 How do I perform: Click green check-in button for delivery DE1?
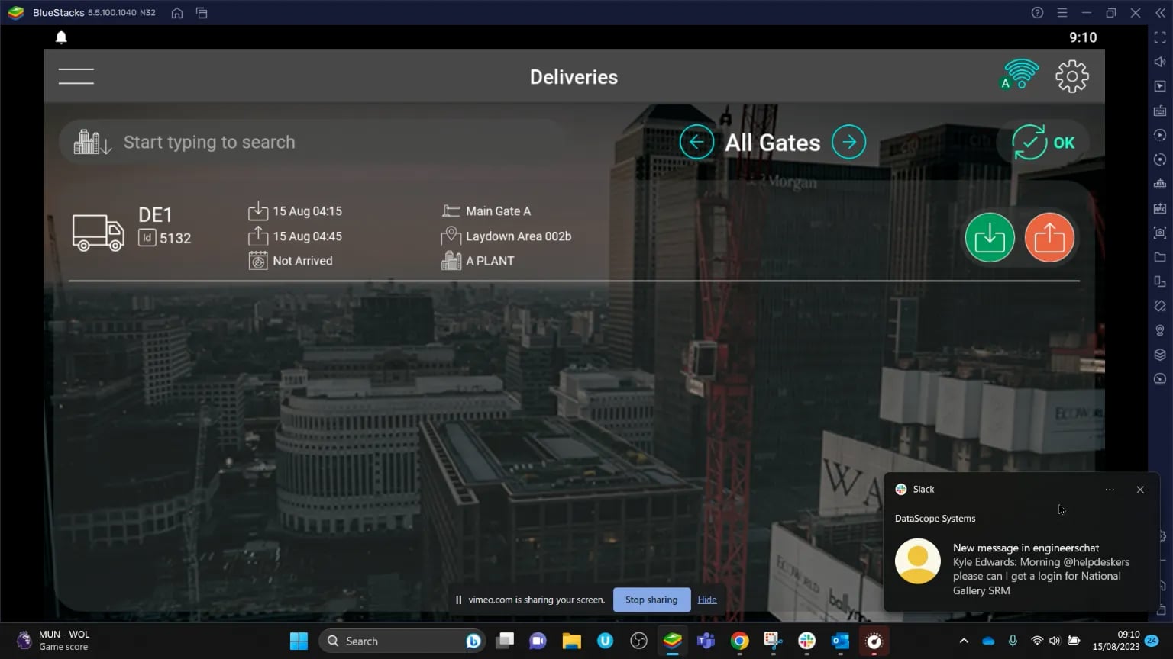point(990,237)
